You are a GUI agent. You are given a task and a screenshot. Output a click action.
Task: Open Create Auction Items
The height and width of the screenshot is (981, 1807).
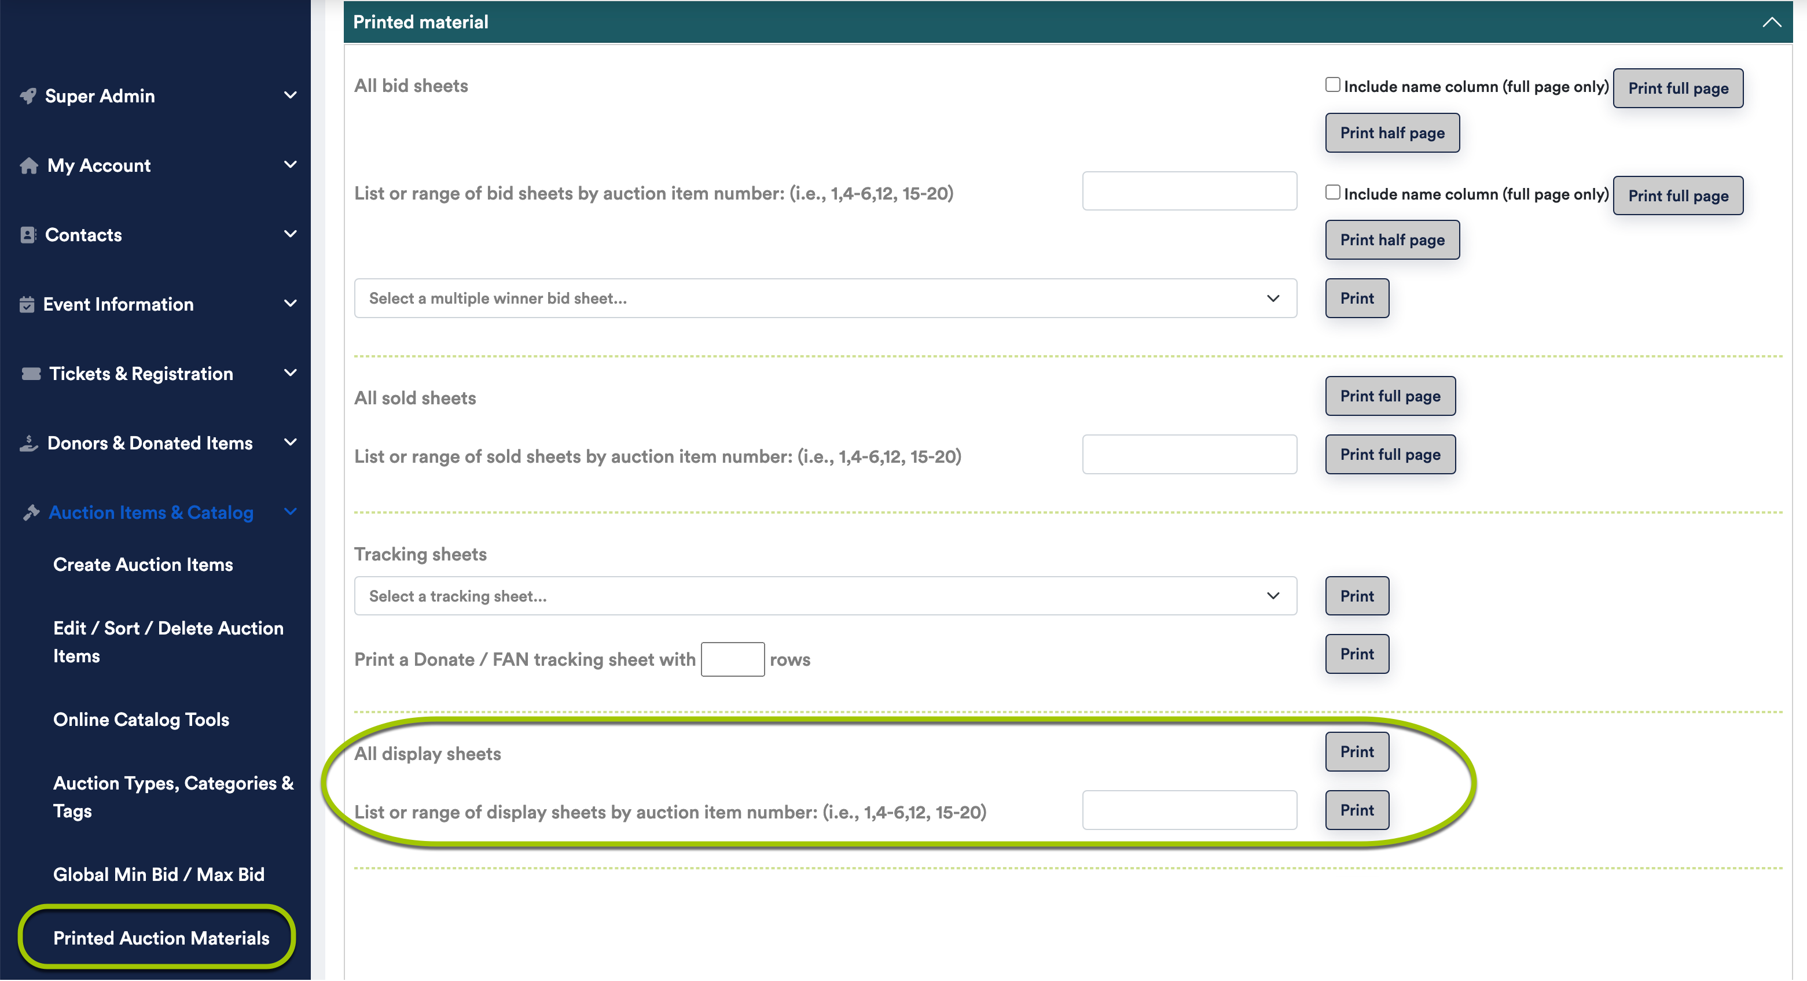pyautogui.click(x=143, y=565)
